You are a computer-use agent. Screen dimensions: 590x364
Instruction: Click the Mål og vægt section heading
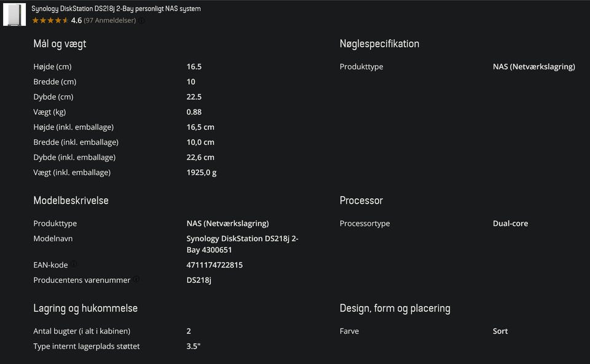[60, 44]
